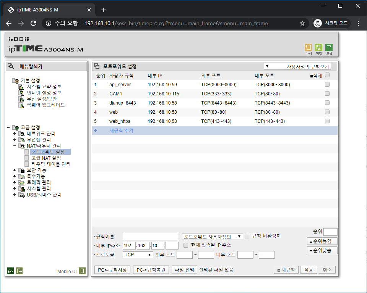Bookmark this page with star icon
This screenshot has width=367, height=293.
(302, 23)
